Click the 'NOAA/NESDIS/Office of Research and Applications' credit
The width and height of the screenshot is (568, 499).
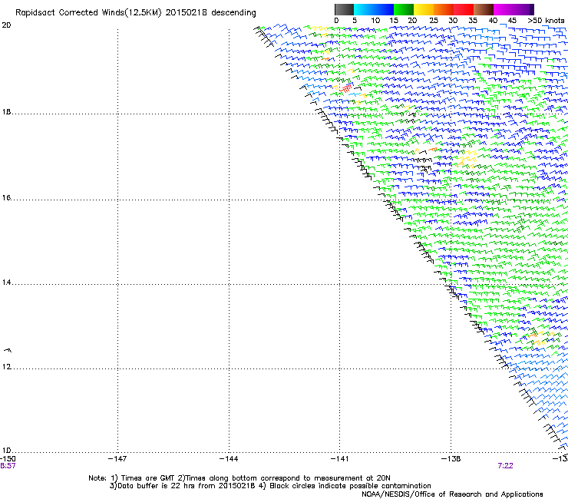[452, 494]
